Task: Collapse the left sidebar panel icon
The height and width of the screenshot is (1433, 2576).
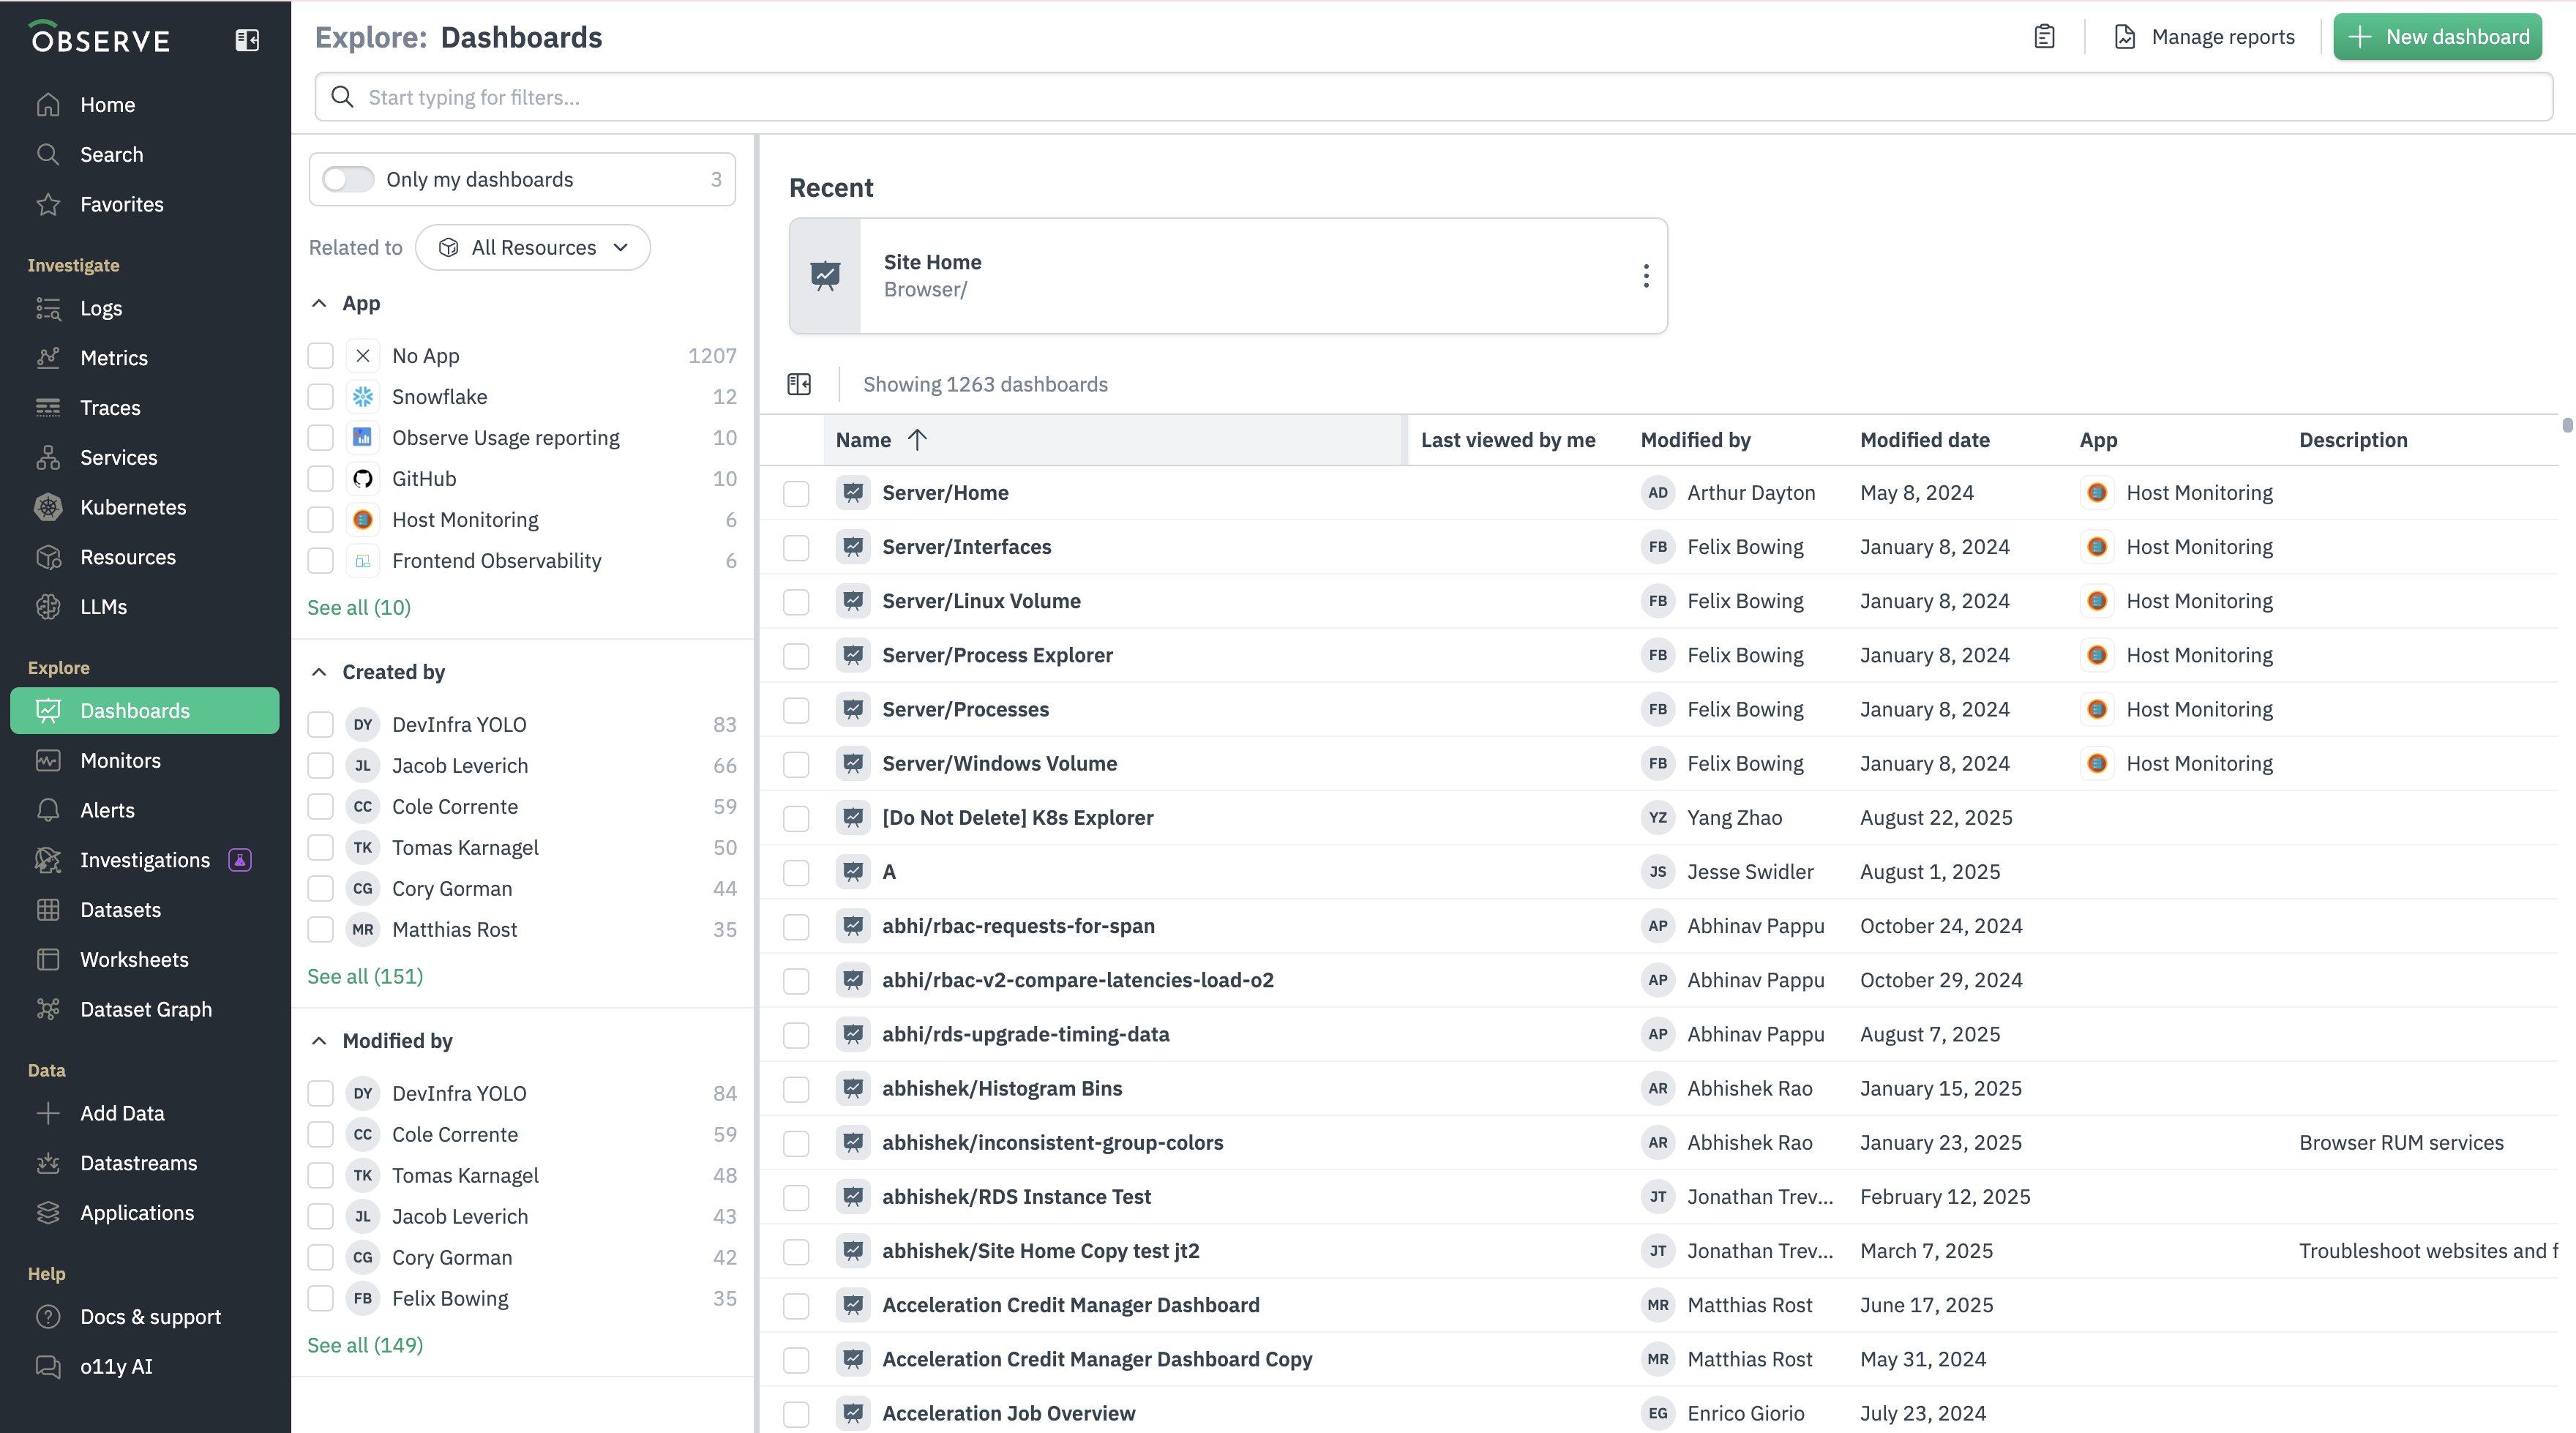Action: click(247, 40)
